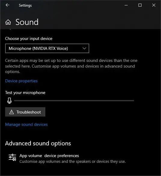The height and width of the screenshot is (176, 161).
Task: Expand the input device dropdown chevron
Action: pyautogui.click(x=84, y=48)
